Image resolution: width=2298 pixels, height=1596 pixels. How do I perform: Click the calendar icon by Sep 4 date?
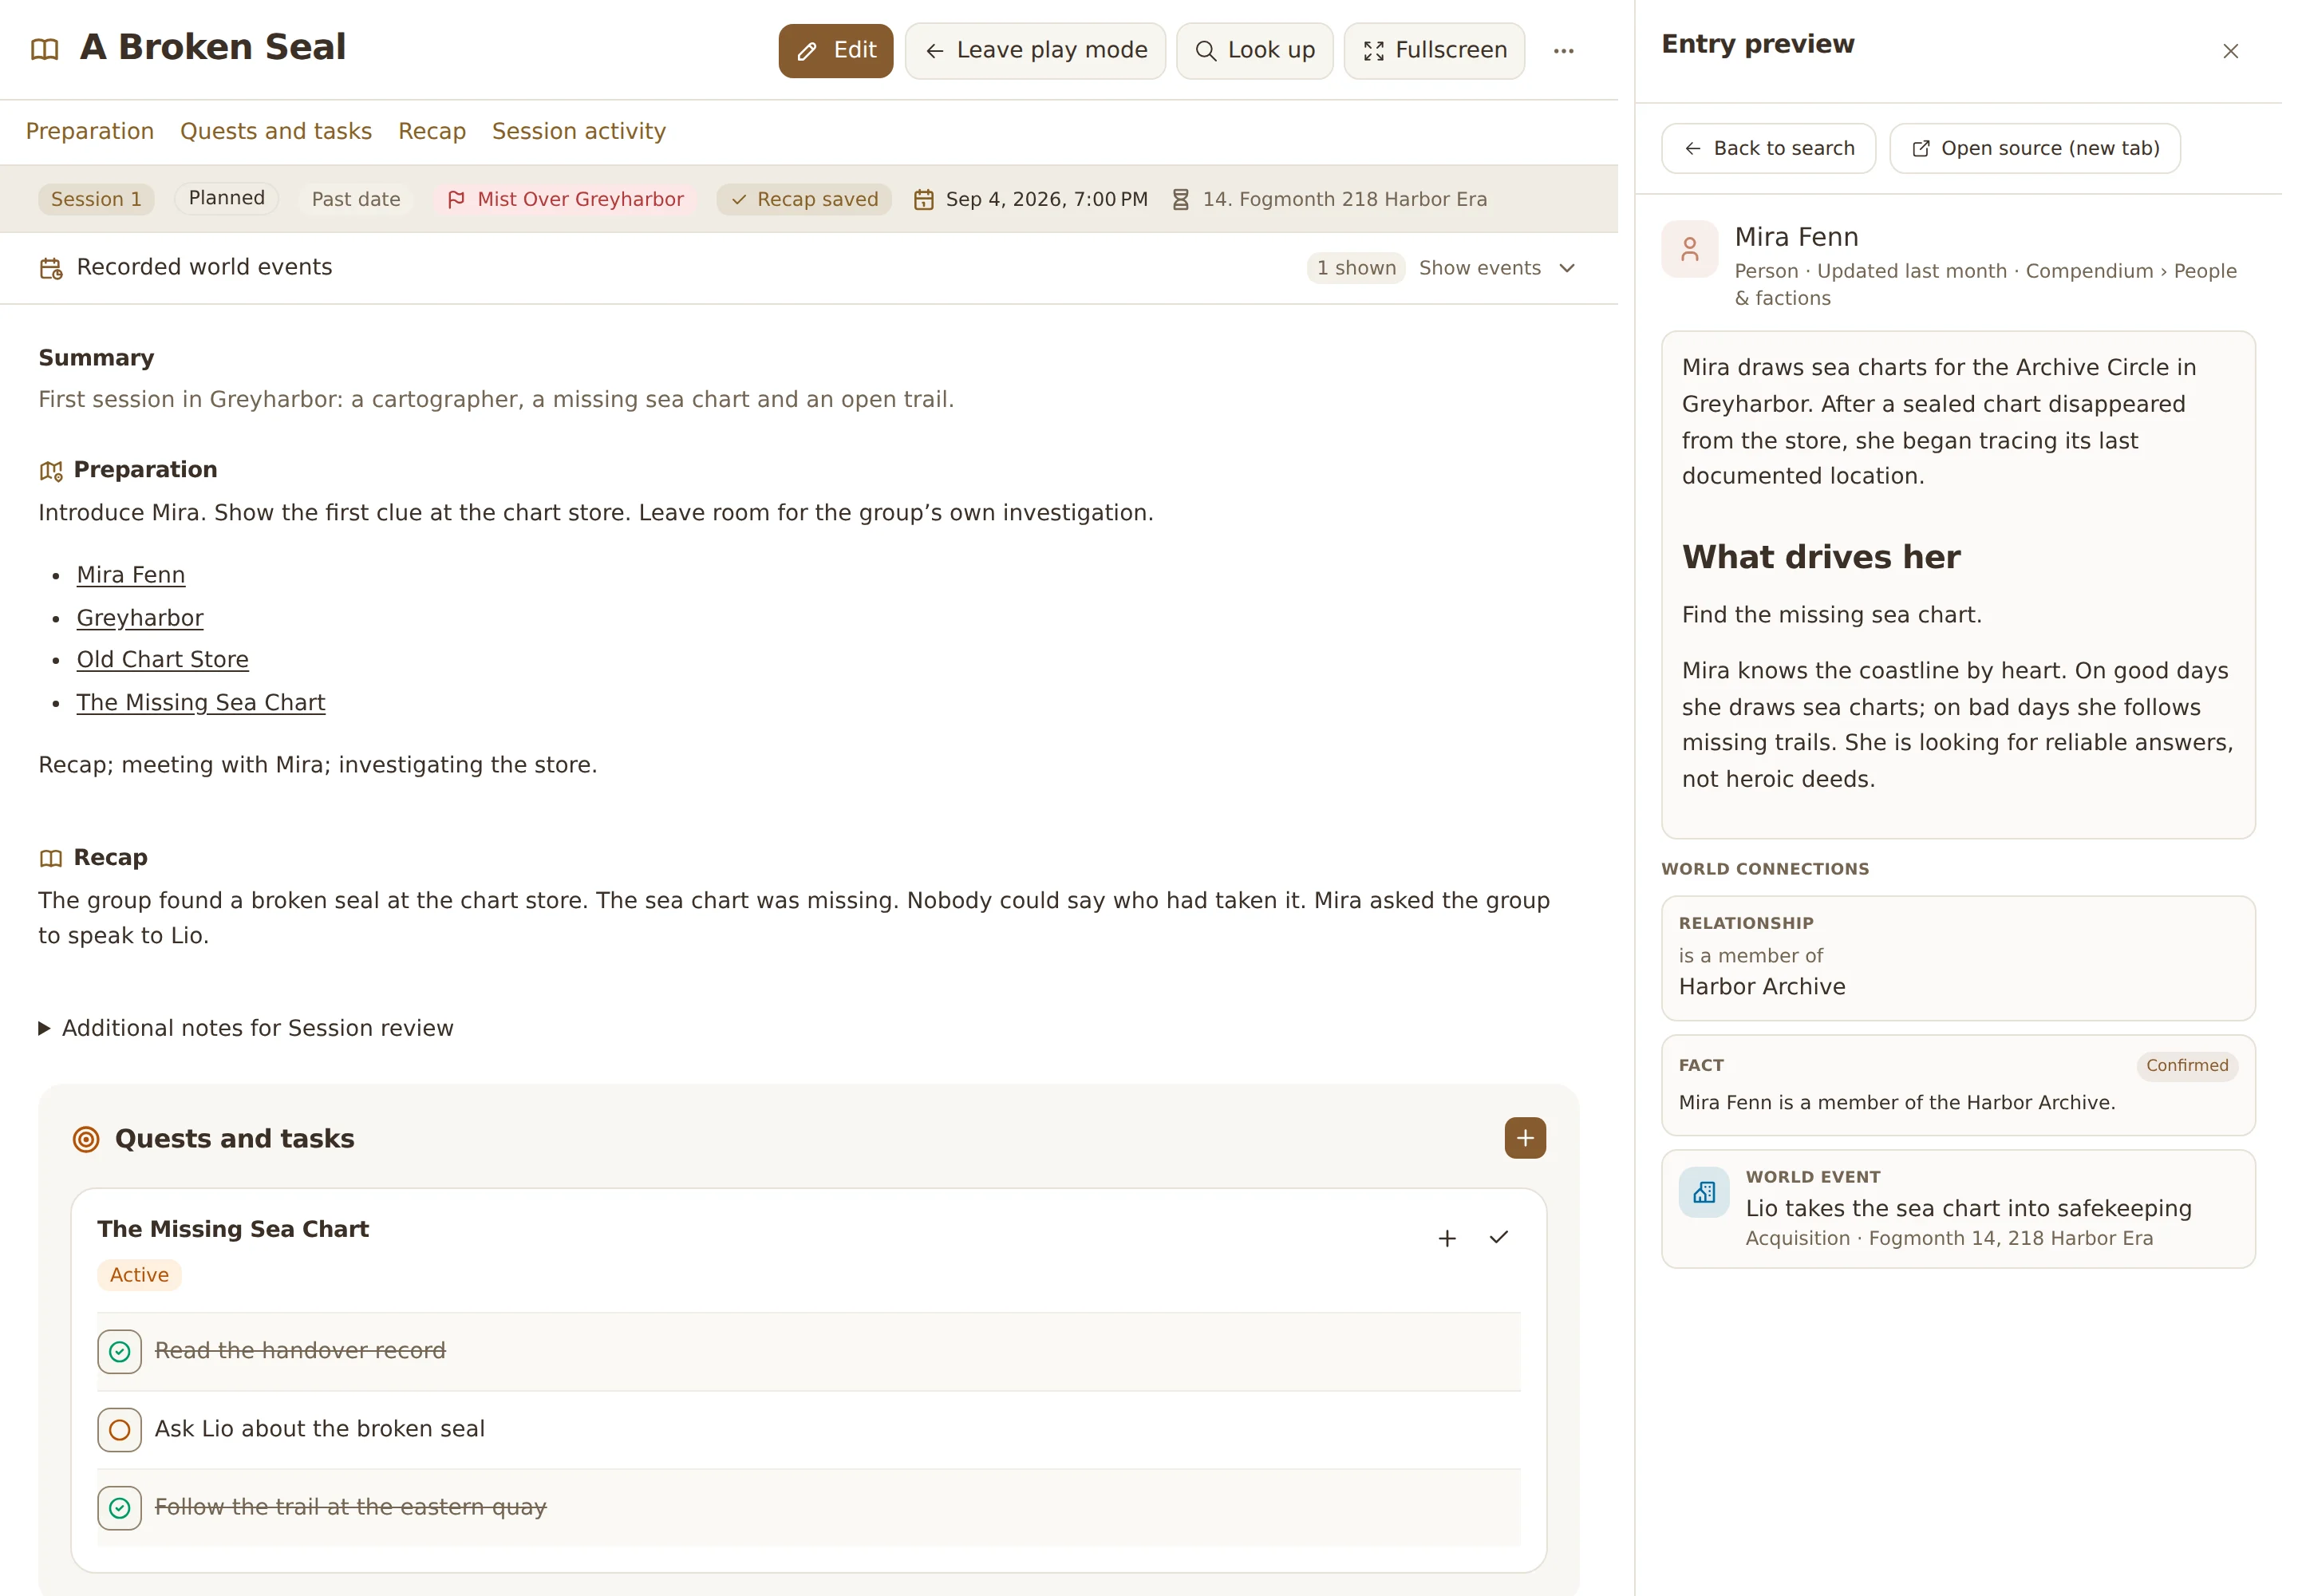[923, 200]
